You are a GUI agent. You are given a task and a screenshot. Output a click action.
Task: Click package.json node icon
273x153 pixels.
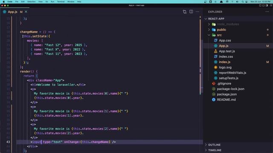pyautogui.click(x=214, y=94)
